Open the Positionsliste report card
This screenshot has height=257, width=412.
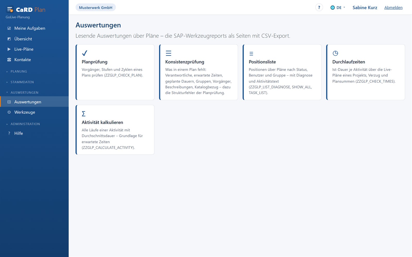coord(282,72)
